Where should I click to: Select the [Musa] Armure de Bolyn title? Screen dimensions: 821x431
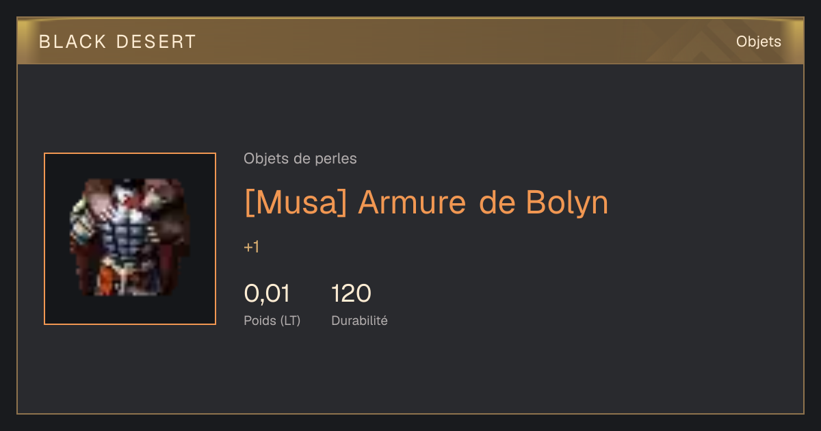(426, 203)
